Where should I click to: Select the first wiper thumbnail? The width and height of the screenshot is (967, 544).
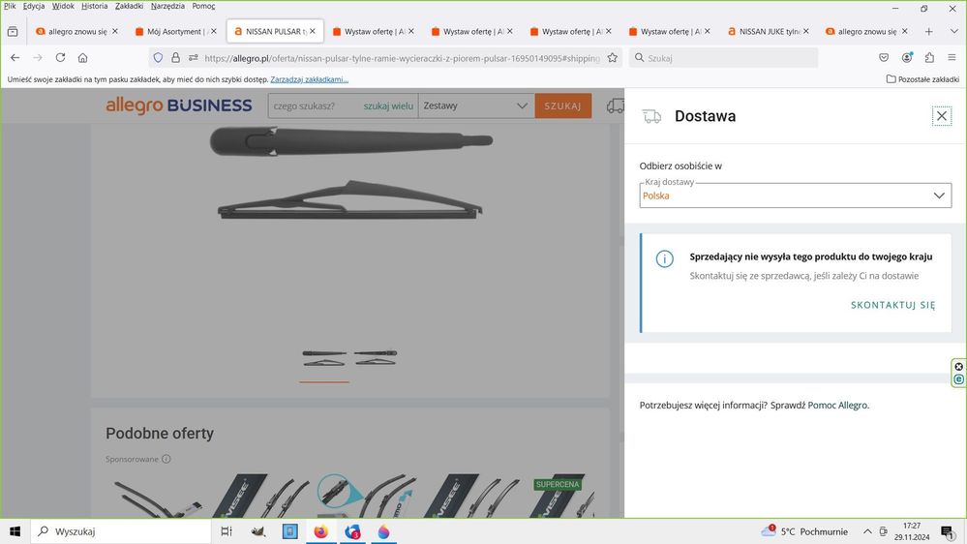[324, 358]
